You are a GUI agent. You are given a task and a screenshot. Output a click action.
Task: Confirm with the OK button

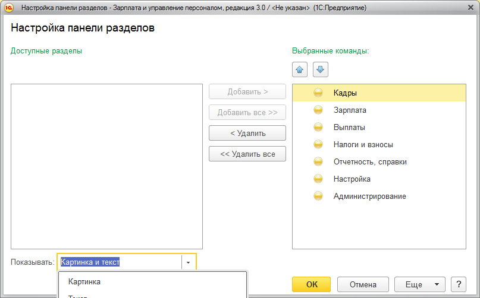(x=311, y=284)
